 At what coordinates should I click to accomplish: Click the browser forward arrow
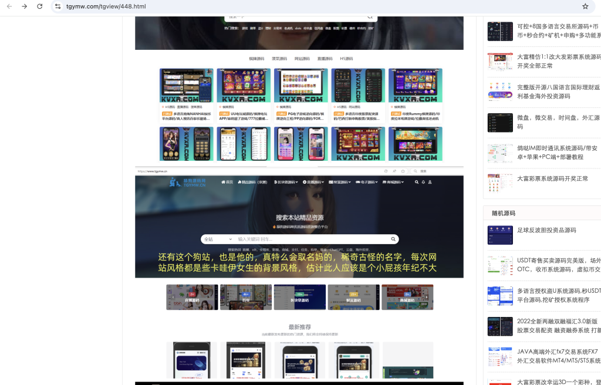pyautogui.click(x=24, y=6)
